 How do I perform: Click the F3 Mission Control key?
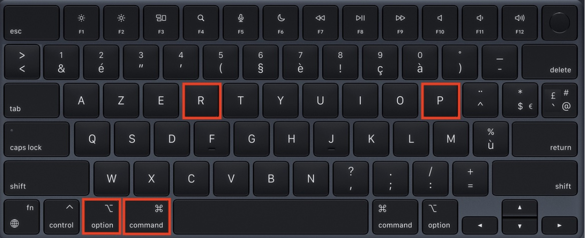[161, 23]
